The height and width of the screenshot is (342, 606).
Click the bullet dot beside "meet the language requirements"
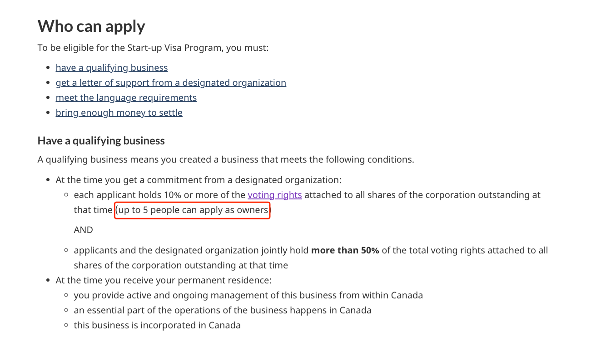pos(48,98)
